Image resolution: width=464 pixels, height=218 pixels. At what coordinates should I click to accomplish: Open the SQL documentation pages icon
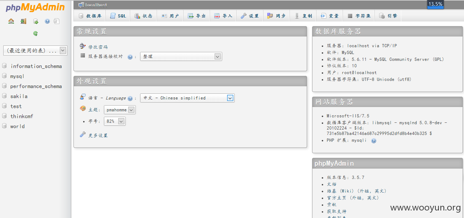pos(56,21)
